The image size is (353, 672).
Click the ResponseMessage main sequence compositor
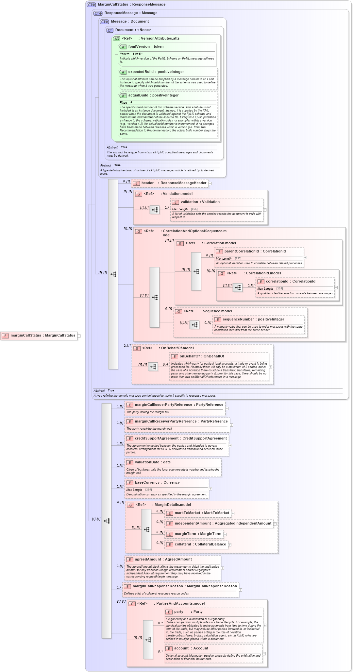[113, 274]
